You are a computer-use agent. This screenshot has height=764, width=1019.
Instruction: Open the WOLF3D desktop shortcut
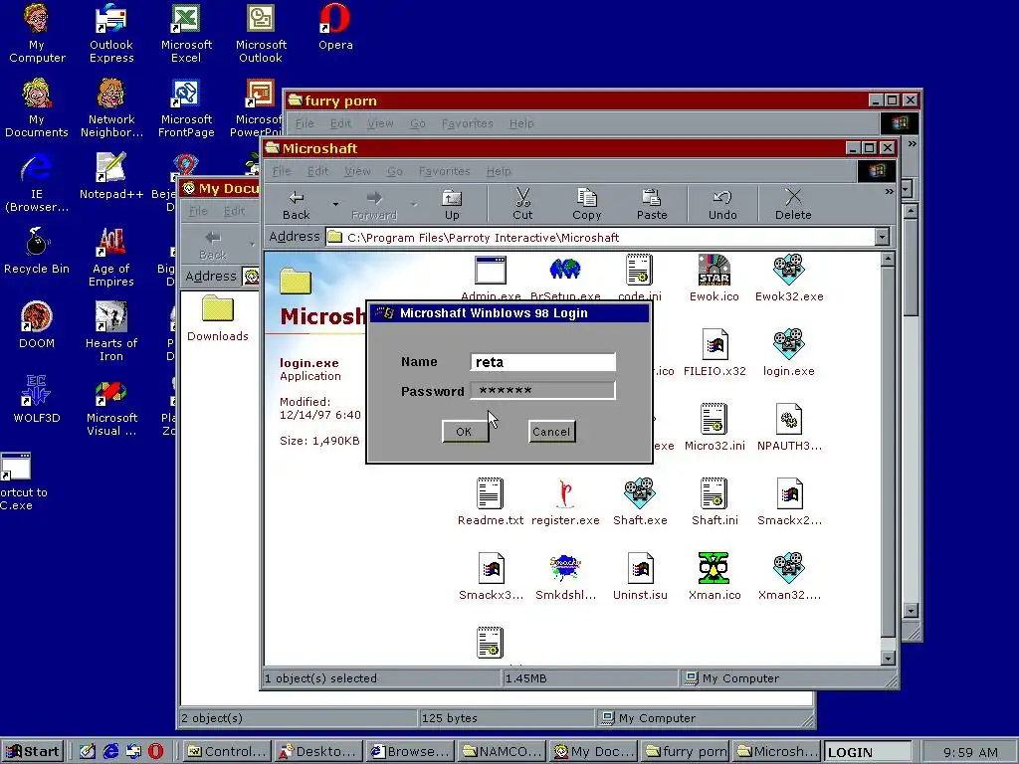point(37,400)
